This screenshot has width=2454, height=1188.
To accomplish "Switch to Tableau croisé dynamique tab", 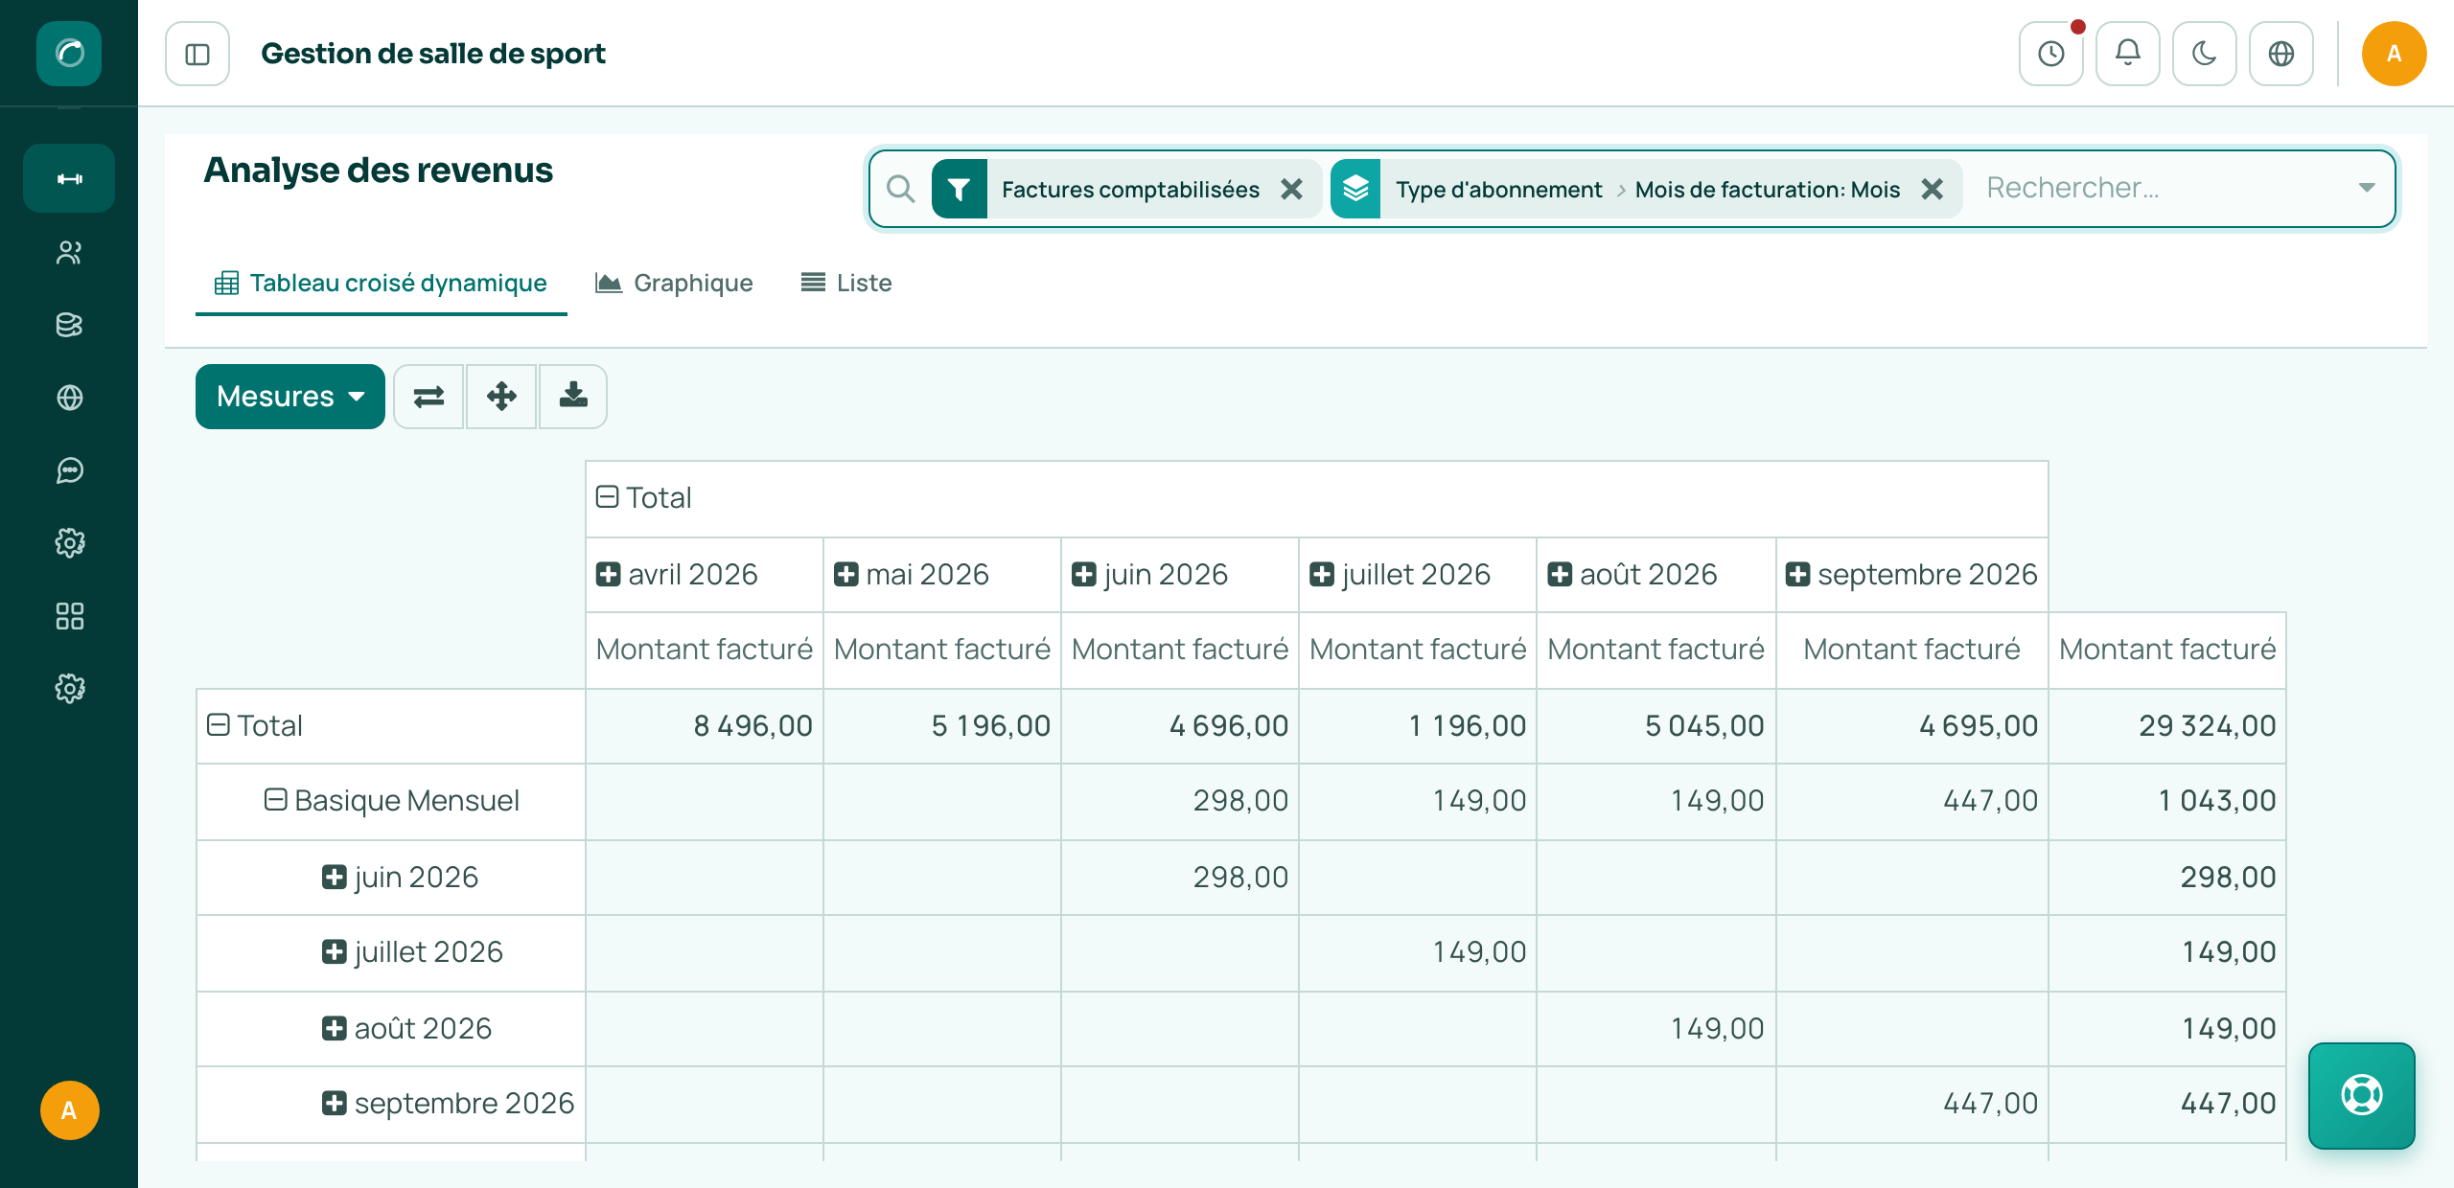I will tap(382, 283).
